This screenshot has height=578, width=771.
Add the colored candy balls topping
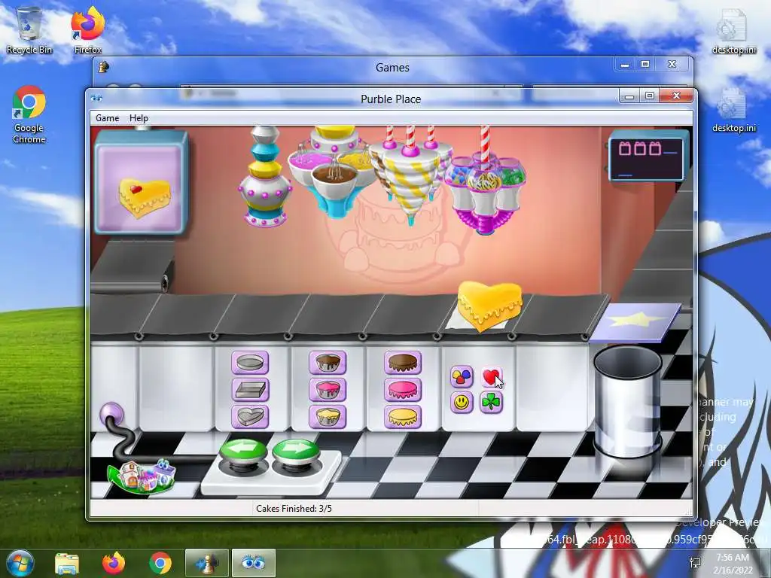[462, 376]
